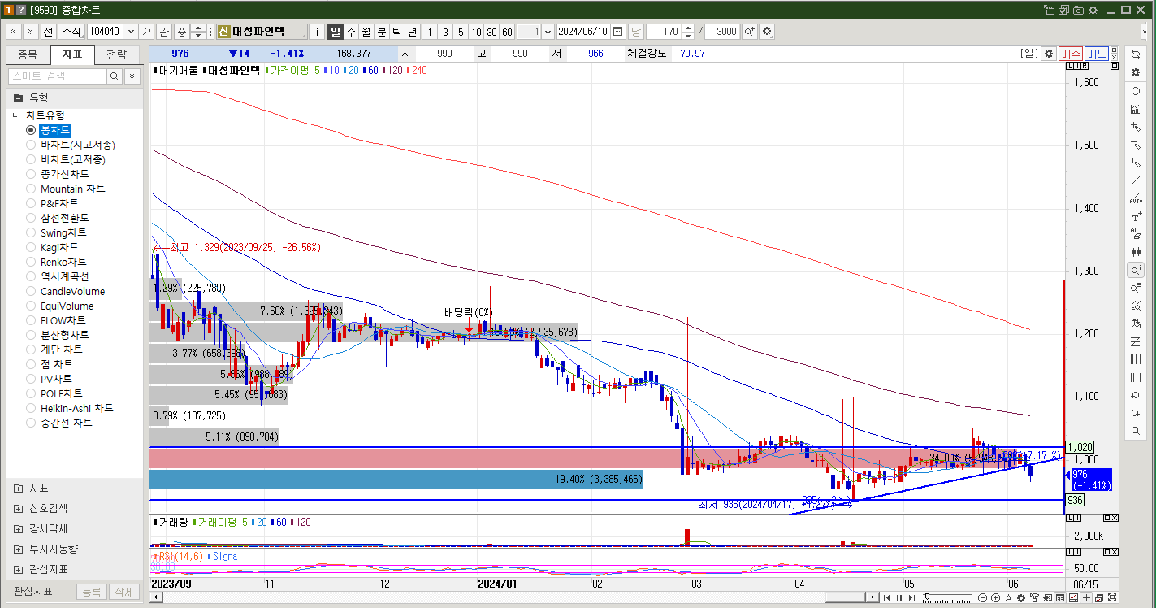Select the 봉차트 chart type
Image resolution: width=1156 pixels, height=608 pixels.
pyautogui.click(x=55, y=130)
